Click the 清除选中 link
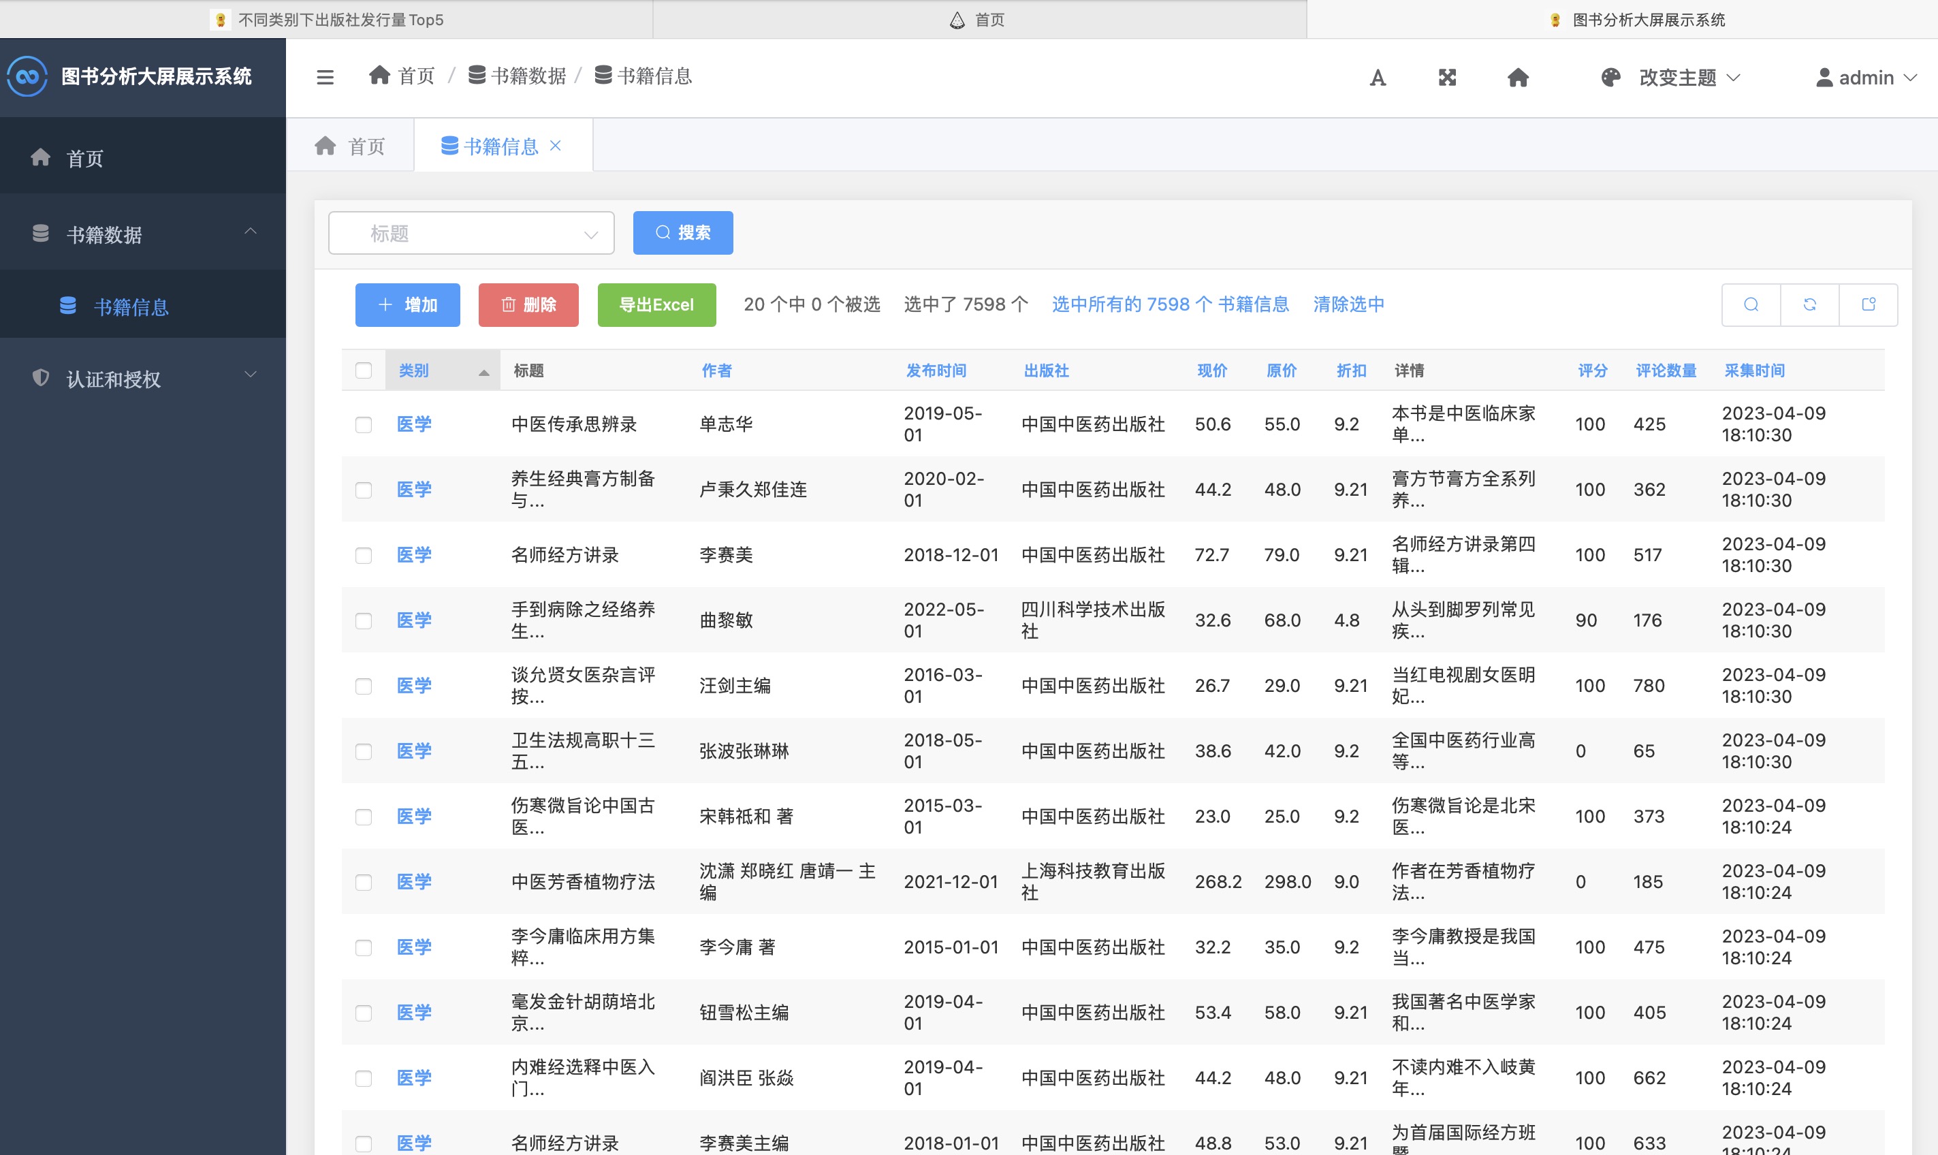The width and height of the screenshot is (1938, 1155). [x=1348, y=304]
